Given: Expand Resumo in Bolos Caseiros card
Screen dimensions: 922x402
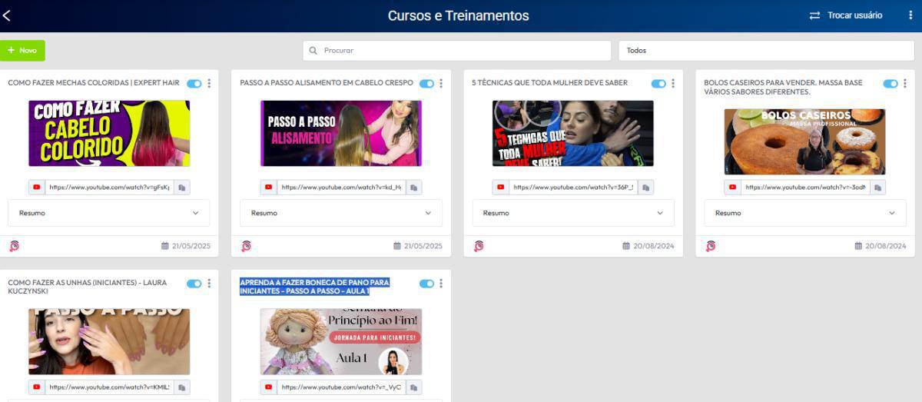Looking at the screenshot, I should 805,213.
